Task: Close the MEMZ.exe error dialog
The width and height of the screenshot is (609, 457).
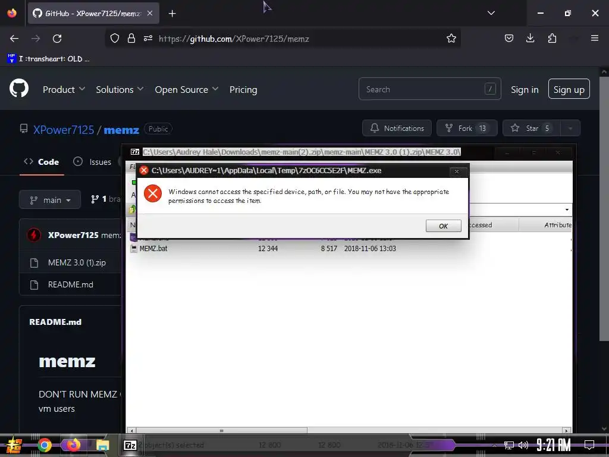Action: 457,171
